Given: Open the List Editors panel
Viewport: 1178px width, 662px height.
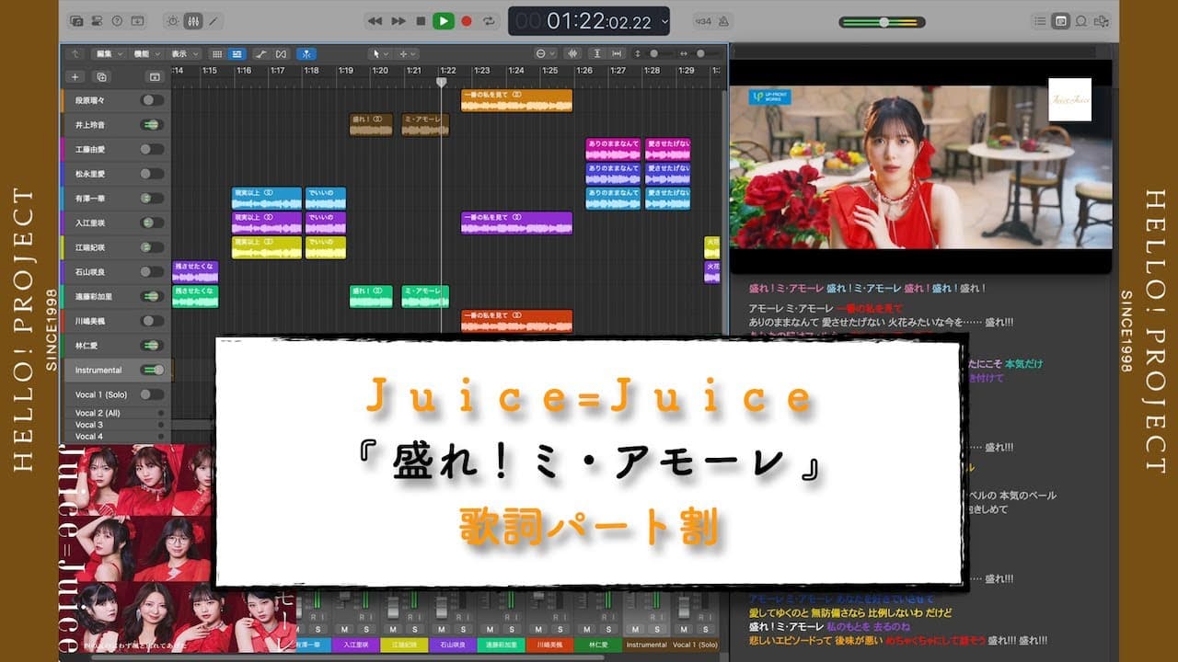Looking at the screenshot, I should click(x=1040, y=20).
